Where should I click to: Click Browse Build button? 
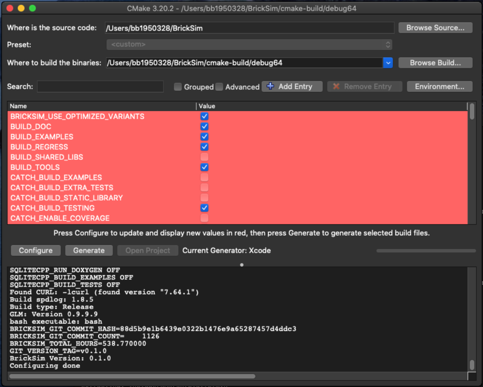click(x=435, y=63)
